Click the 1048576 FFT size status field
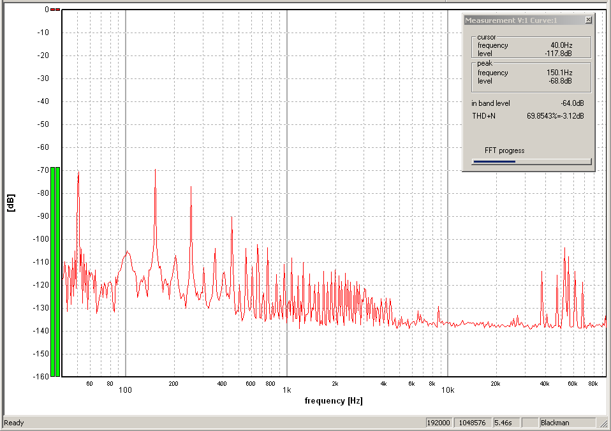 471,423
